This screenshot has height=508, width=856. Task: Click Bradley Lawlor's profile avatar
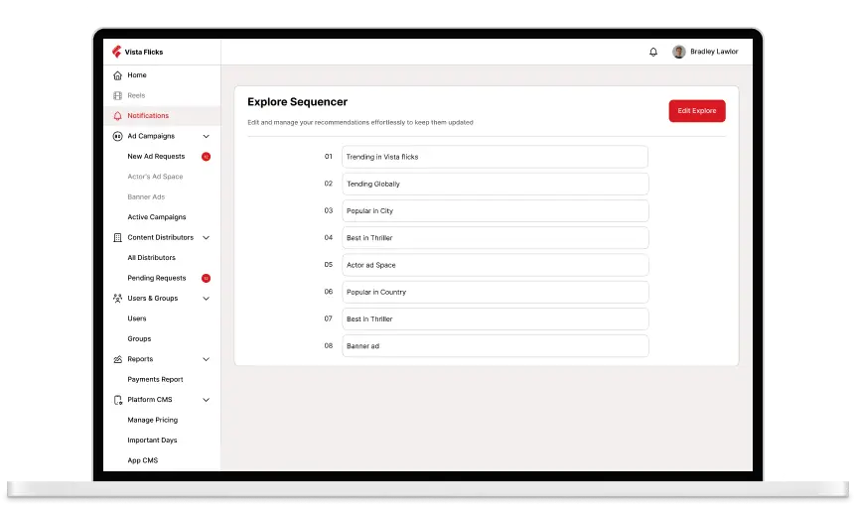[x=679, y=52]
